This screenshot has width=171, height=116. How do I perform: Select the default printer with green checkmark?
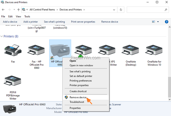point(84,50)
